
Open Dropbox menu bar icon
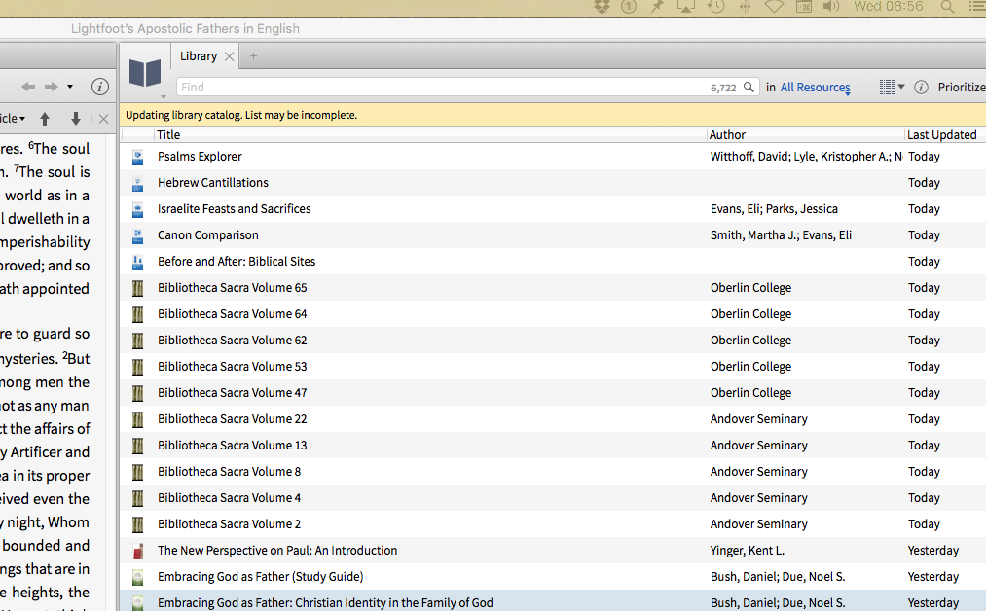602,7
